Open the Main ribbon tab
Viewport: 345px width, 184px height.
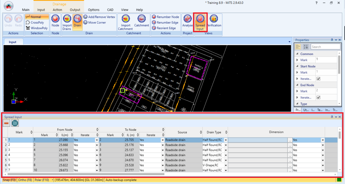click(26, 10)
